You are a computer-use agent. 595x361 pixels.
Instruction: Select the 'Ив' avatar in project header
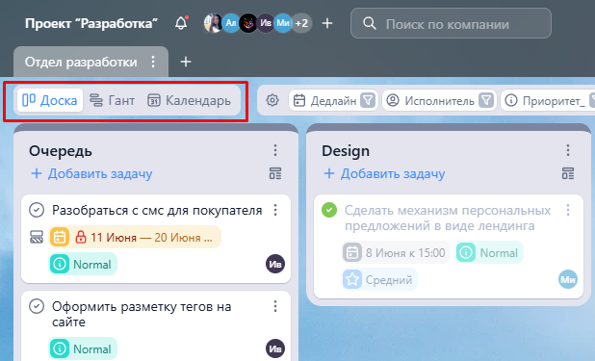(x=266, y=23)
